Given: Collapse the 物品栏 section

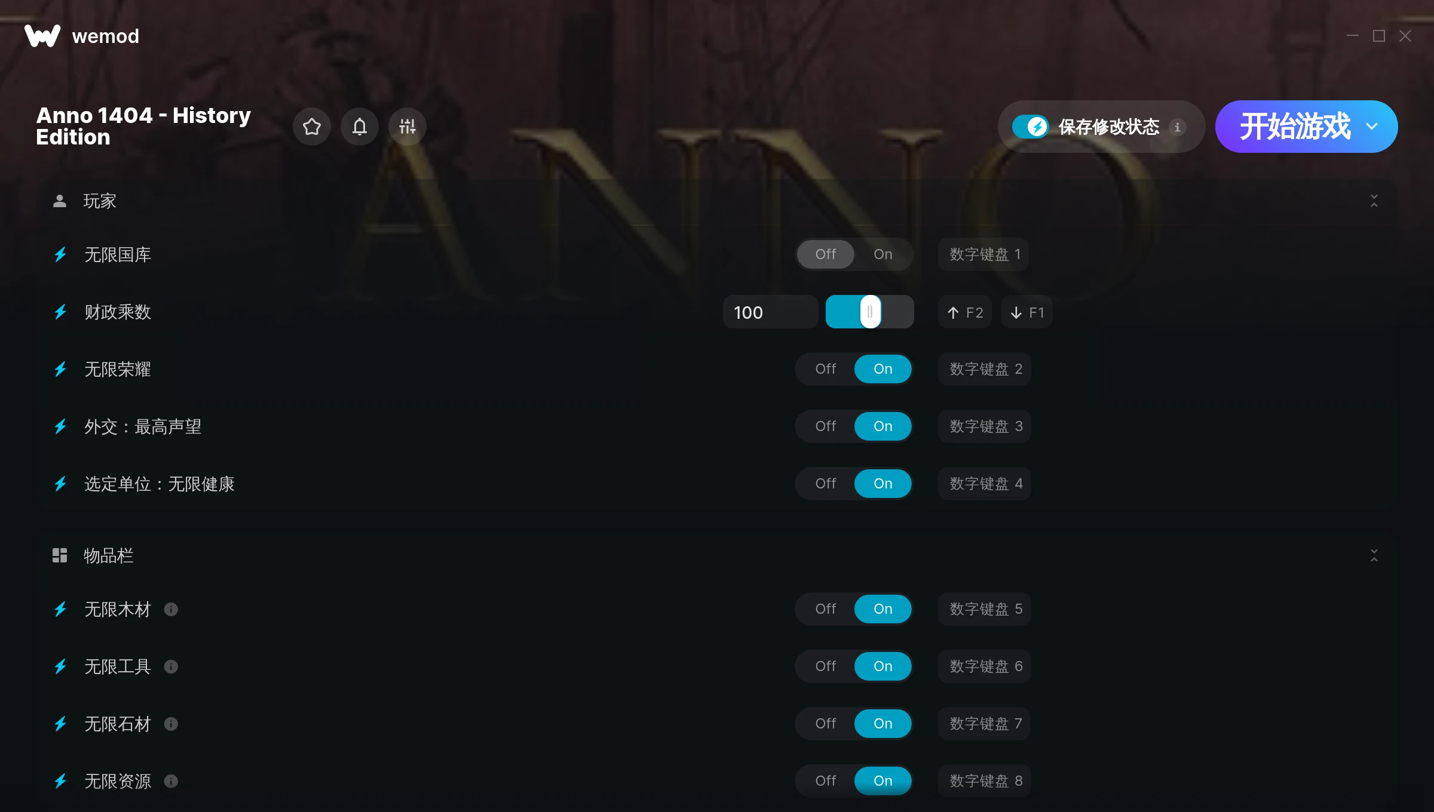Looking at the screenshot, I should pyautogui.click(x=1374, y=555).
